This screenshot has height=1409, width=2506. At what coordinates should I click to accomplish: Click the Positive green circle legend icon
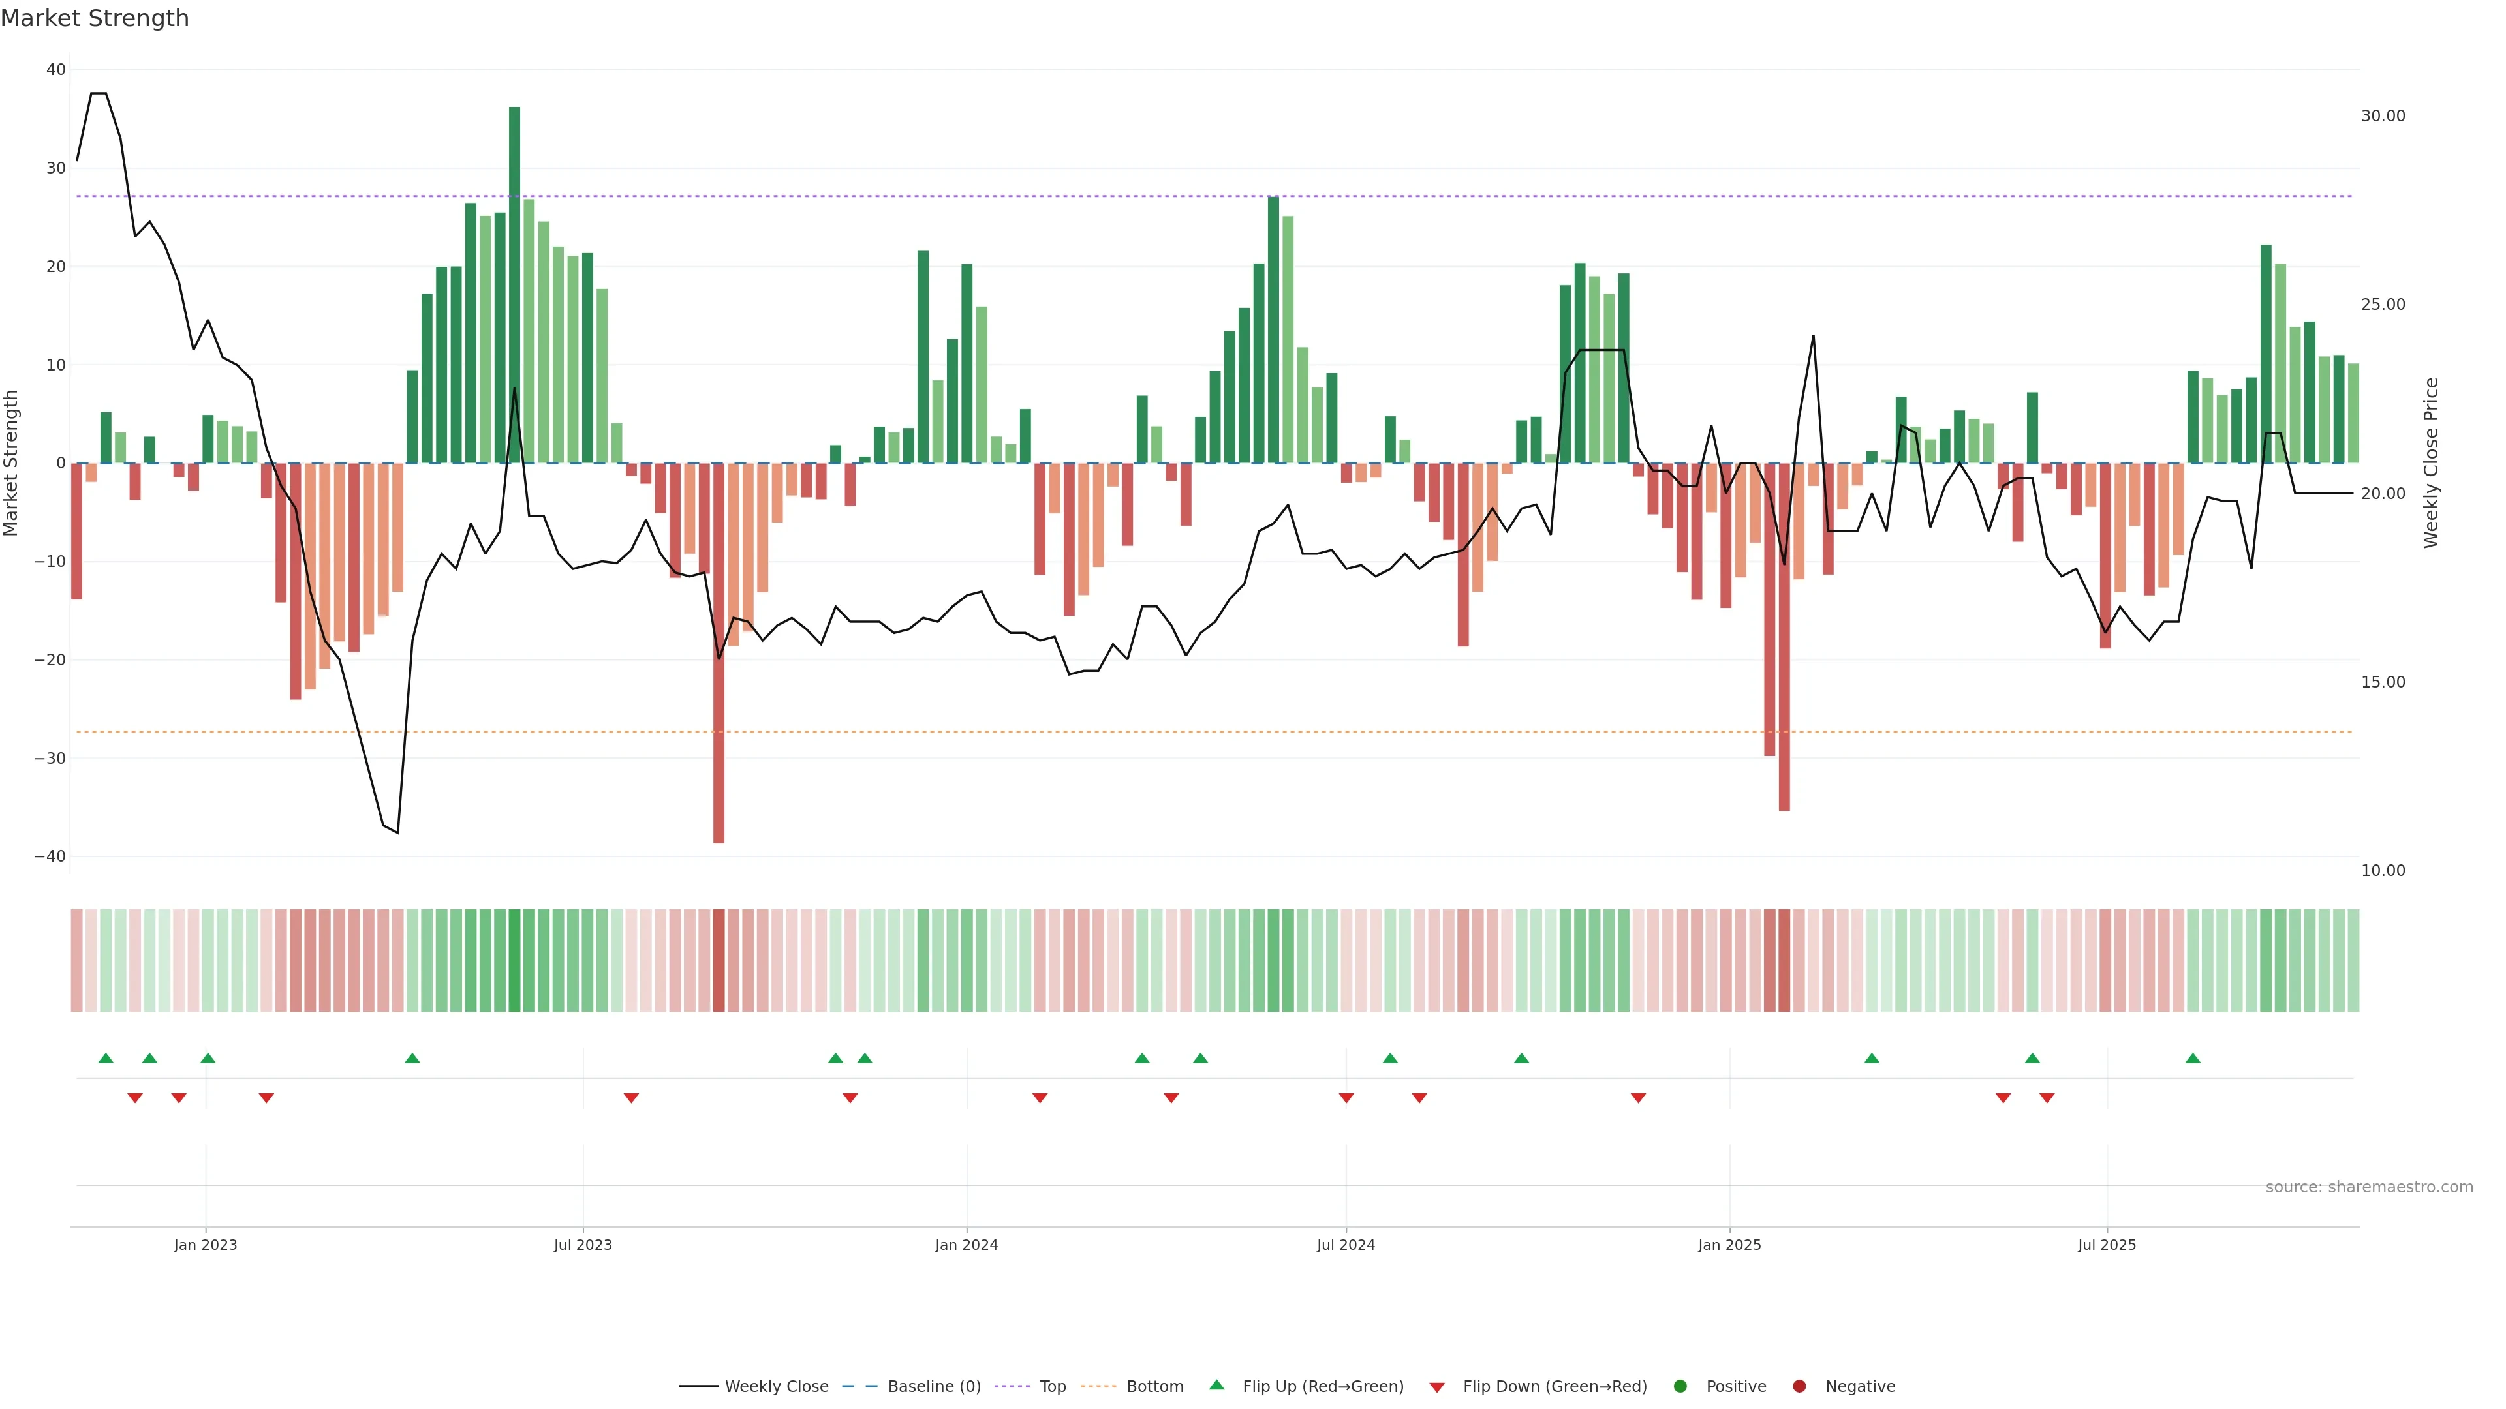pyautogui.click(x=1680, y=1386)
